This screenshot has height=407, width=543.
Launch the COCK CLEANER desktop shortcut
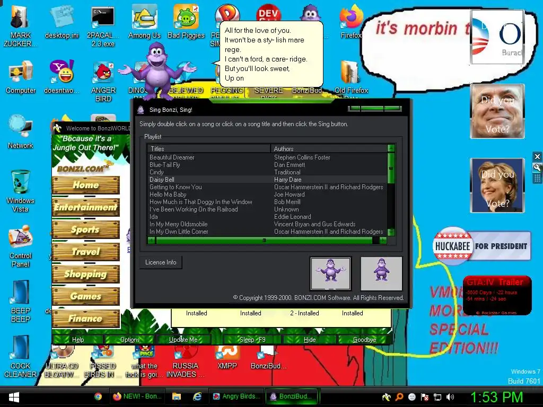(21, 357)
